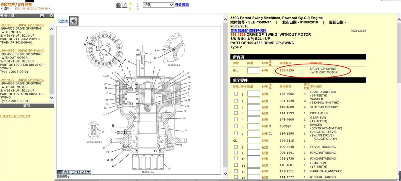This screenshot has width=401, height=181.
Task: Open 相关信息 link
Action: (181, 5)
